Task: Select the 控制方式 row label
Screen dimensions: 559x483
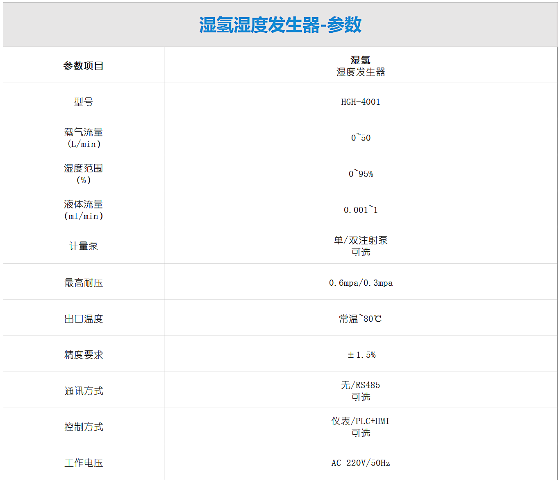Action: pos(83,427)
